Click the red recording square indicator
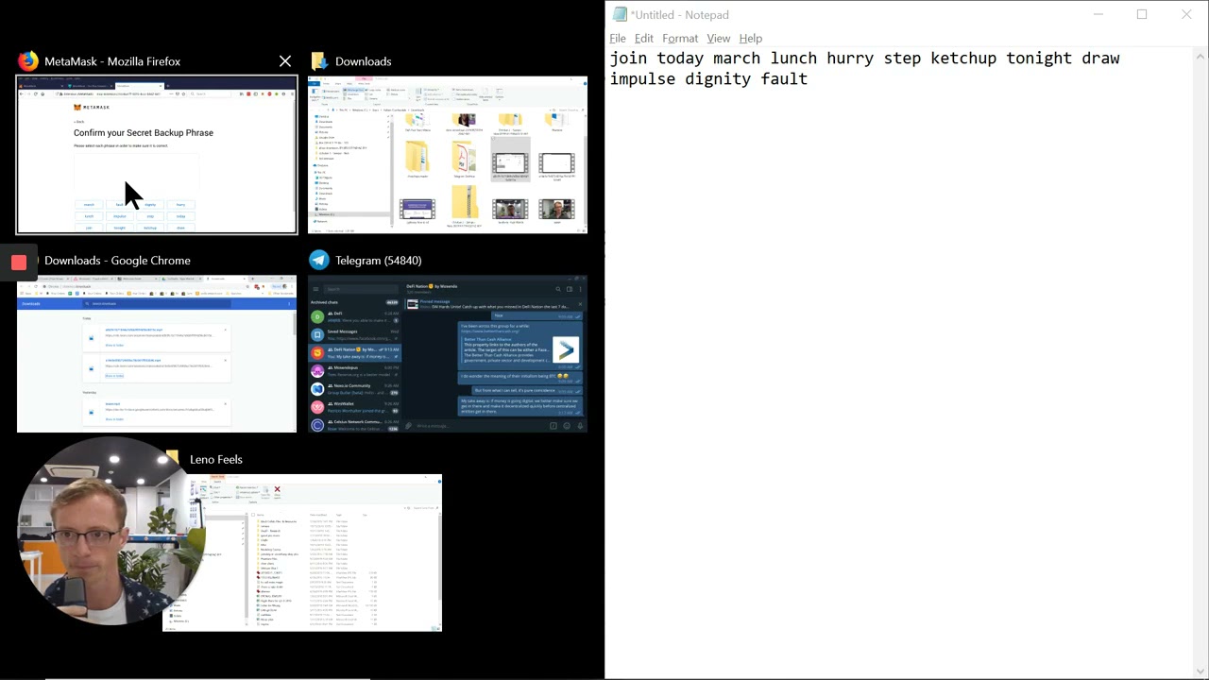This screenshot has height=680, width=1209. point(19,262)
